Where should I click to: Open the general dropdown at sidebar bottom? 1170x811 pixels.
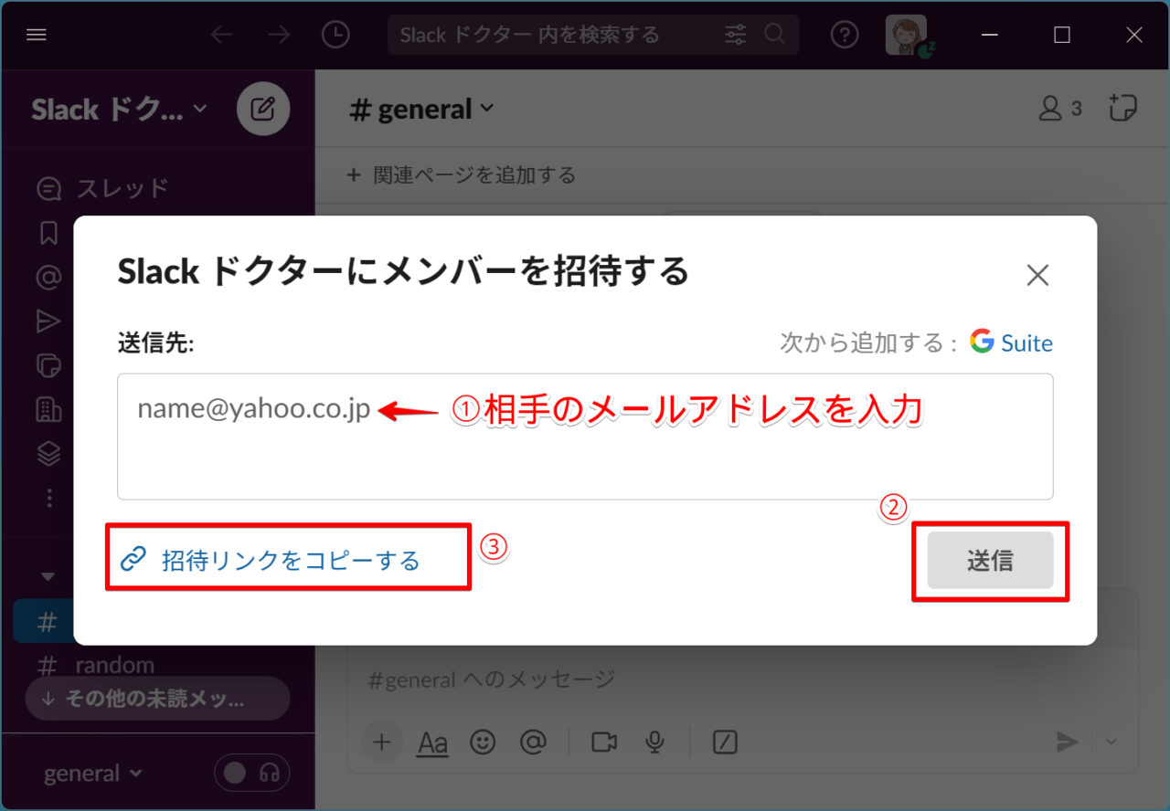click(93, 774)
